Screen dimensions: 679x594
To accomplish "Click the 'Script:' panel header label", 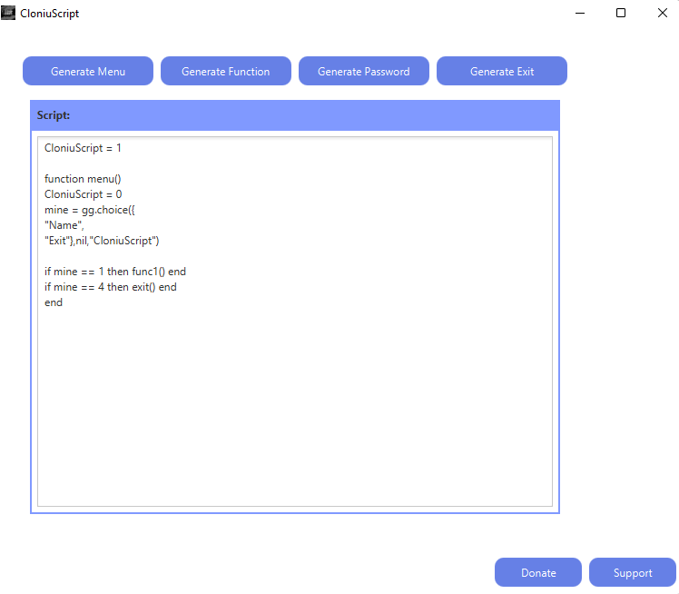I will click(x=54, y=115).
